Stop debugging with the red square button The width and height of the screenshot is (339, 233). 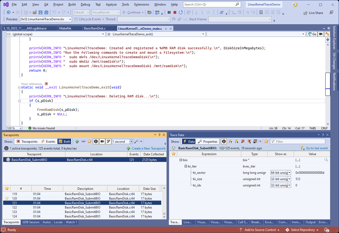tap(175, 12)
